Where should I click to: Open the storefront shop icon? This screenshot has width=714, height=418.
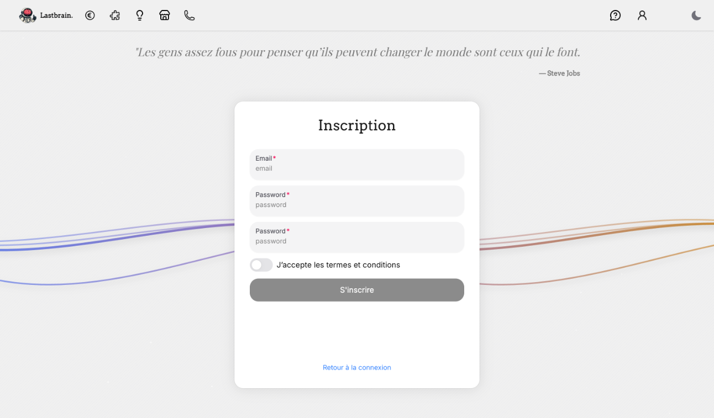coord(164,15)
